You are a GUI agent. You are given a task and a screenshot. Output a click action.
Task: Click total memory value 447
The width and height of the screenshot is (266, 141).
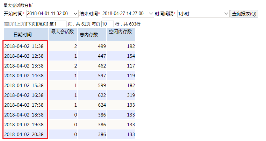pos(102,56)
